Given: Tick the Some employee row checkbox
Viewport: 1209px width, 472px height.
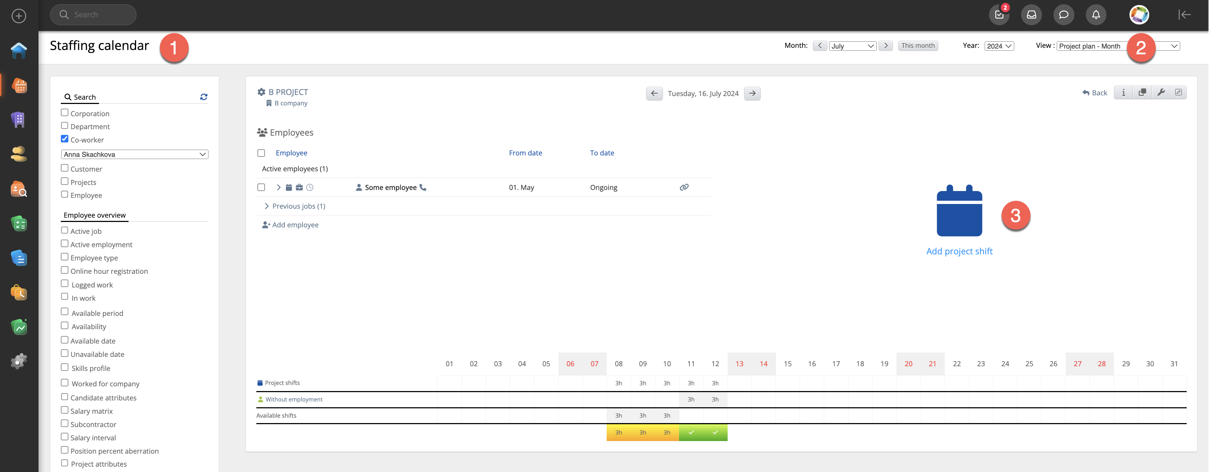Looking at the screenshot, I should coord(261,187).
